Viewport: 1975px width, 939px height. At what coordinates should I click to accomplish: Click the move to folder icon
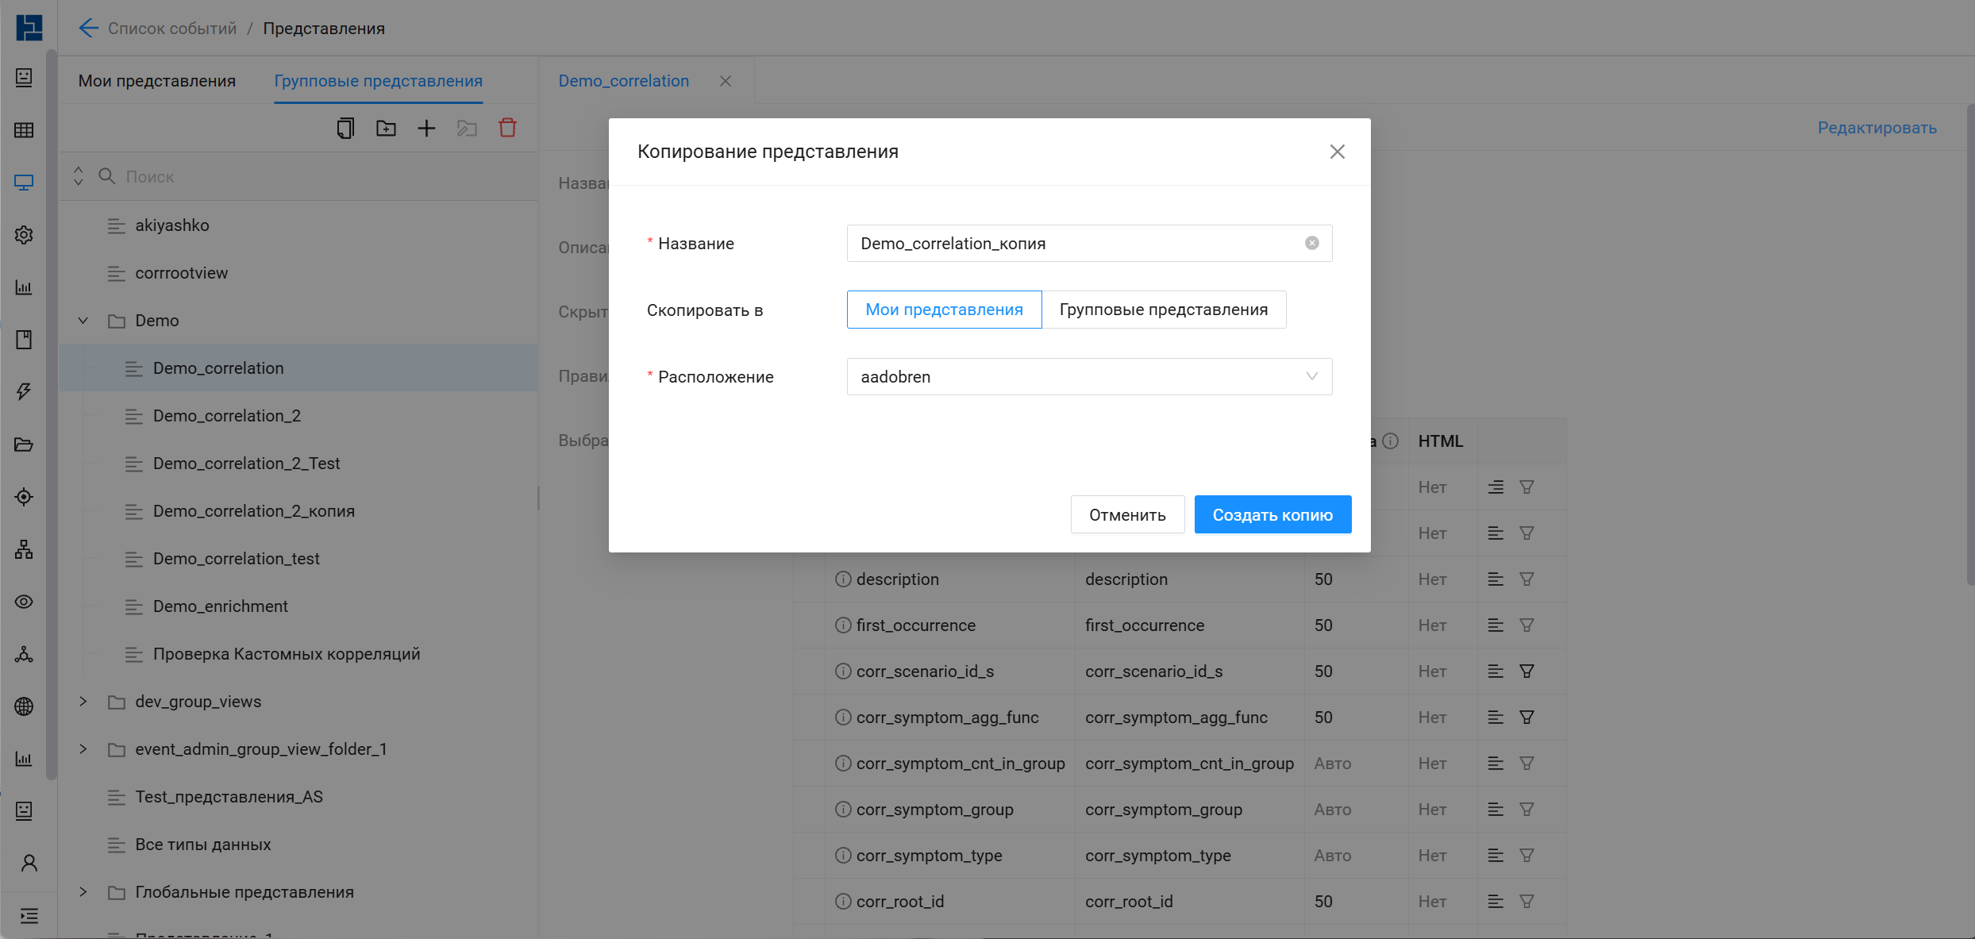[x=467, y=128]
